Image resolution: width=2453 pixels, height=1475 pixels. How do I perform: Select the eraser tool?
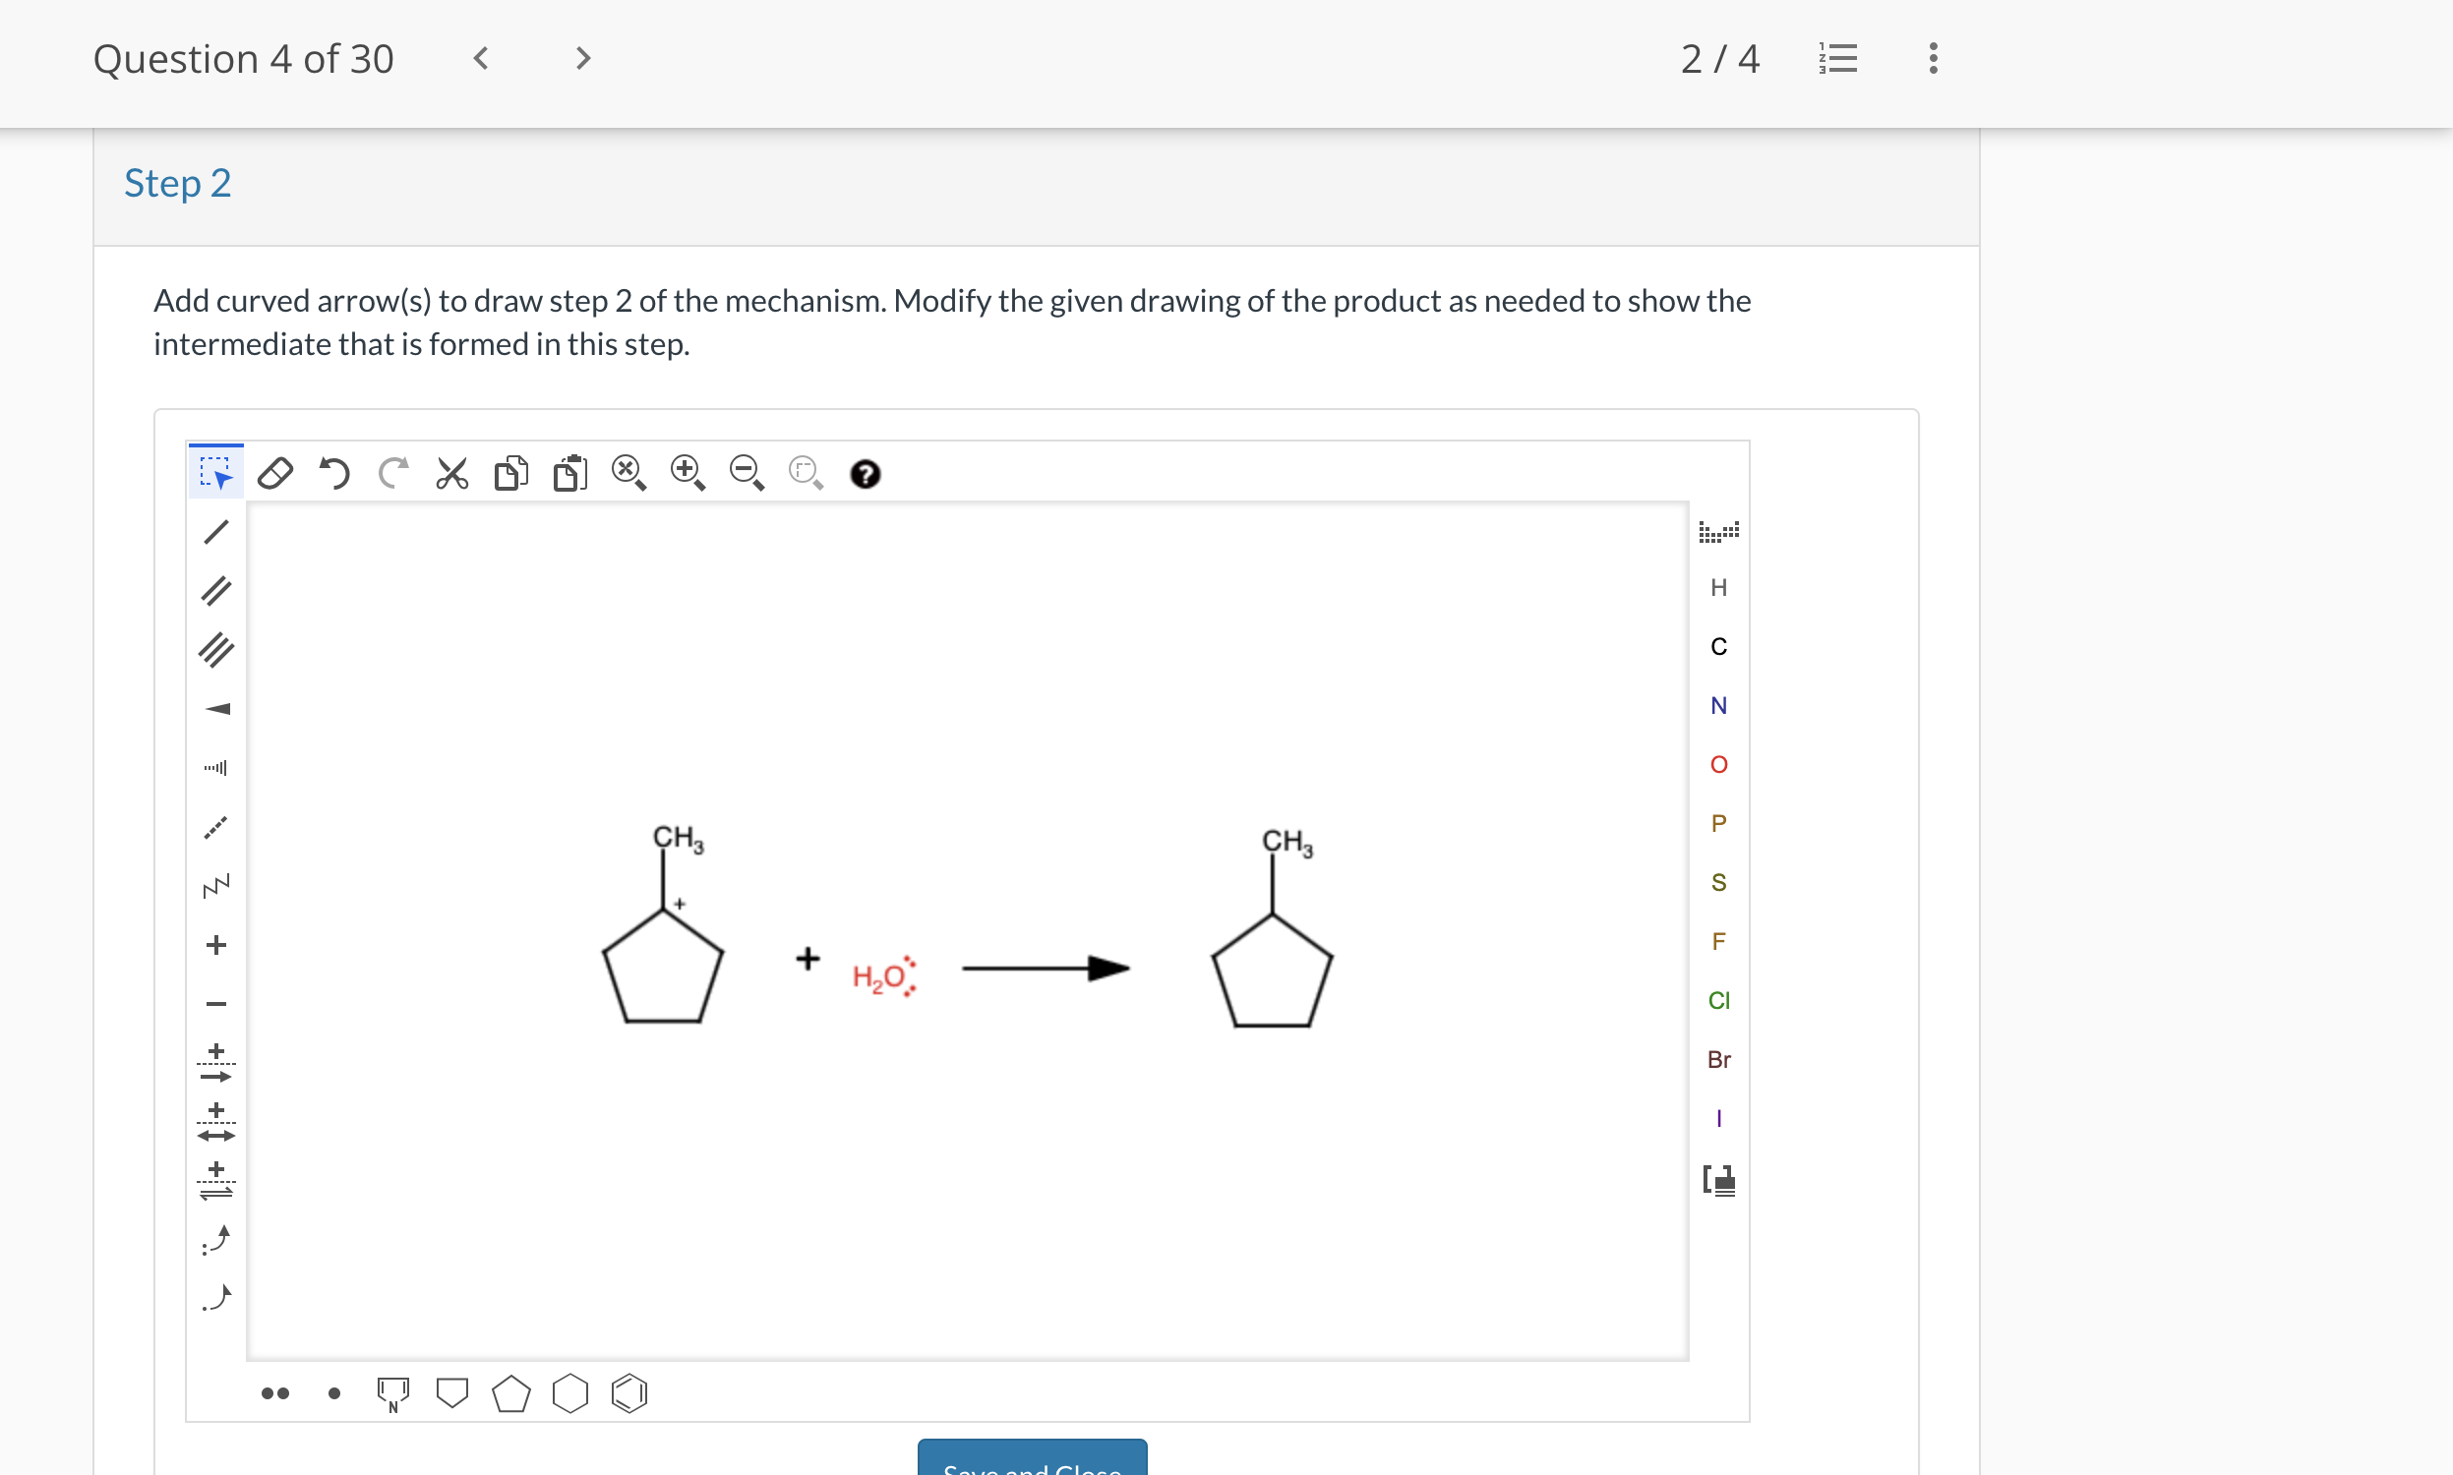(x=275, y=473)
